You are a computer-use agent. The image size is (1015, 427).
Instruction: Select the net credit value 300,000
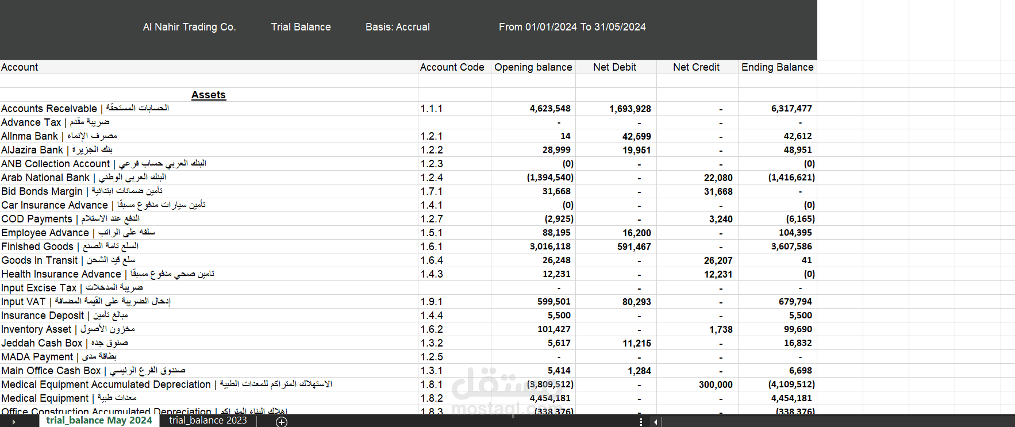coord(697,384)
